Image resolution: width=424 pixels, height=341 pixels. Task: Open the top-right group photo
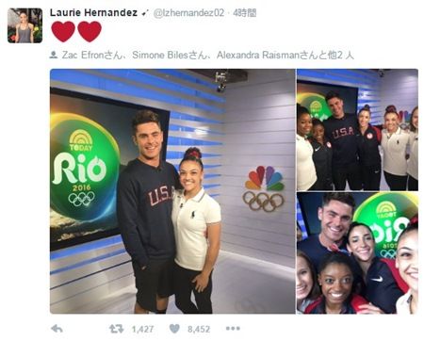(x=357, y=130)
